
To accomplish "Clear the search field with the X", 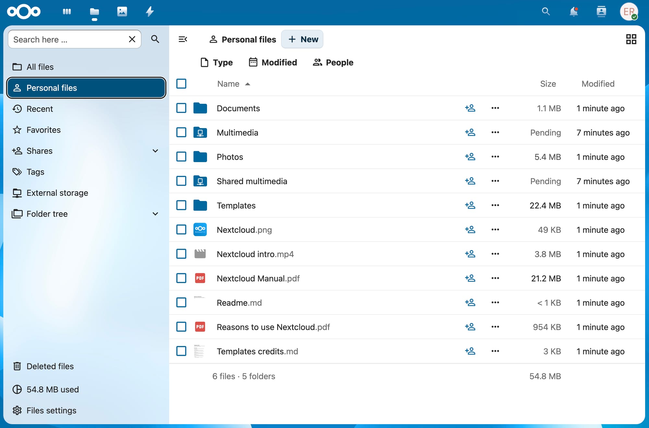I will (132, 39).
